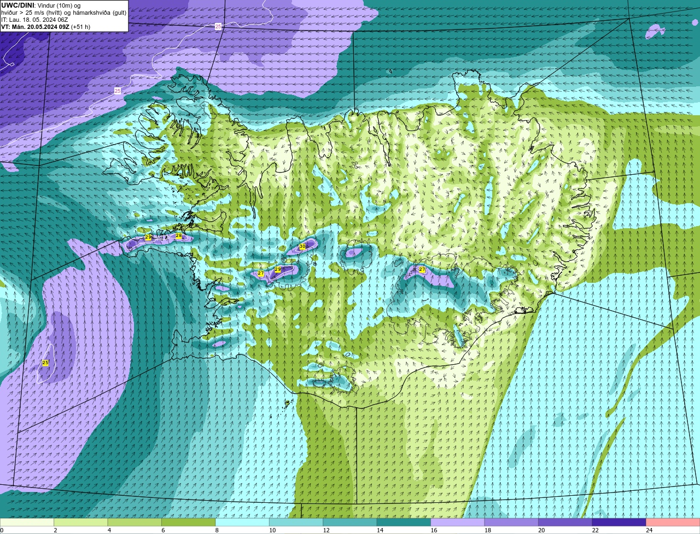Pick the light purple 16–18 legend swatch
Screen dimensions: 700x534
pyautogui.click(x=458, y=523)
